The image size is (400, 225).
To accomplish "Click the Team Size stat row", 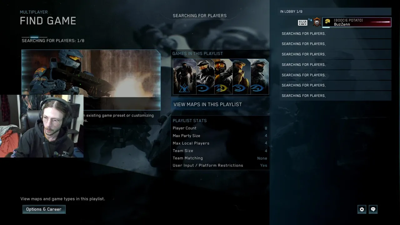I will click(x=220, y=151).
